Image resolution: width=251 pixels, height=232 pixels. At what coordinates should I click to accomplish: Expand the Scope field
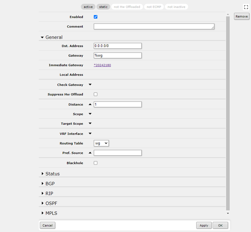[90, 114]
